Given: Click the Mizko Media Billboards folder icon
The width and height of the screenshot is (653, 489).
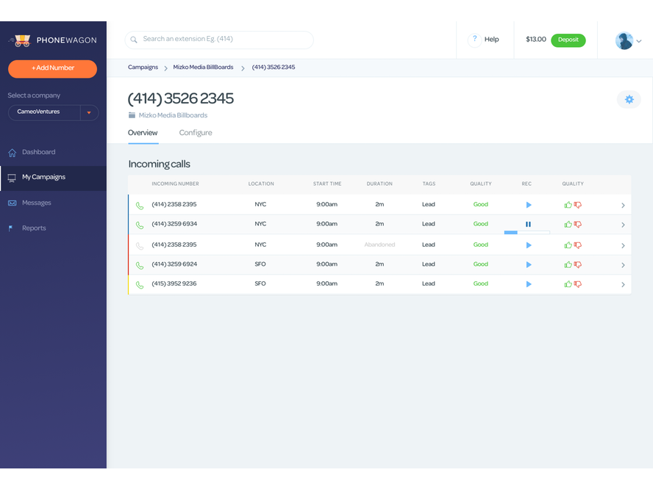Looking at the screenshot, I should pyautogui.click(x=132, y=115).
